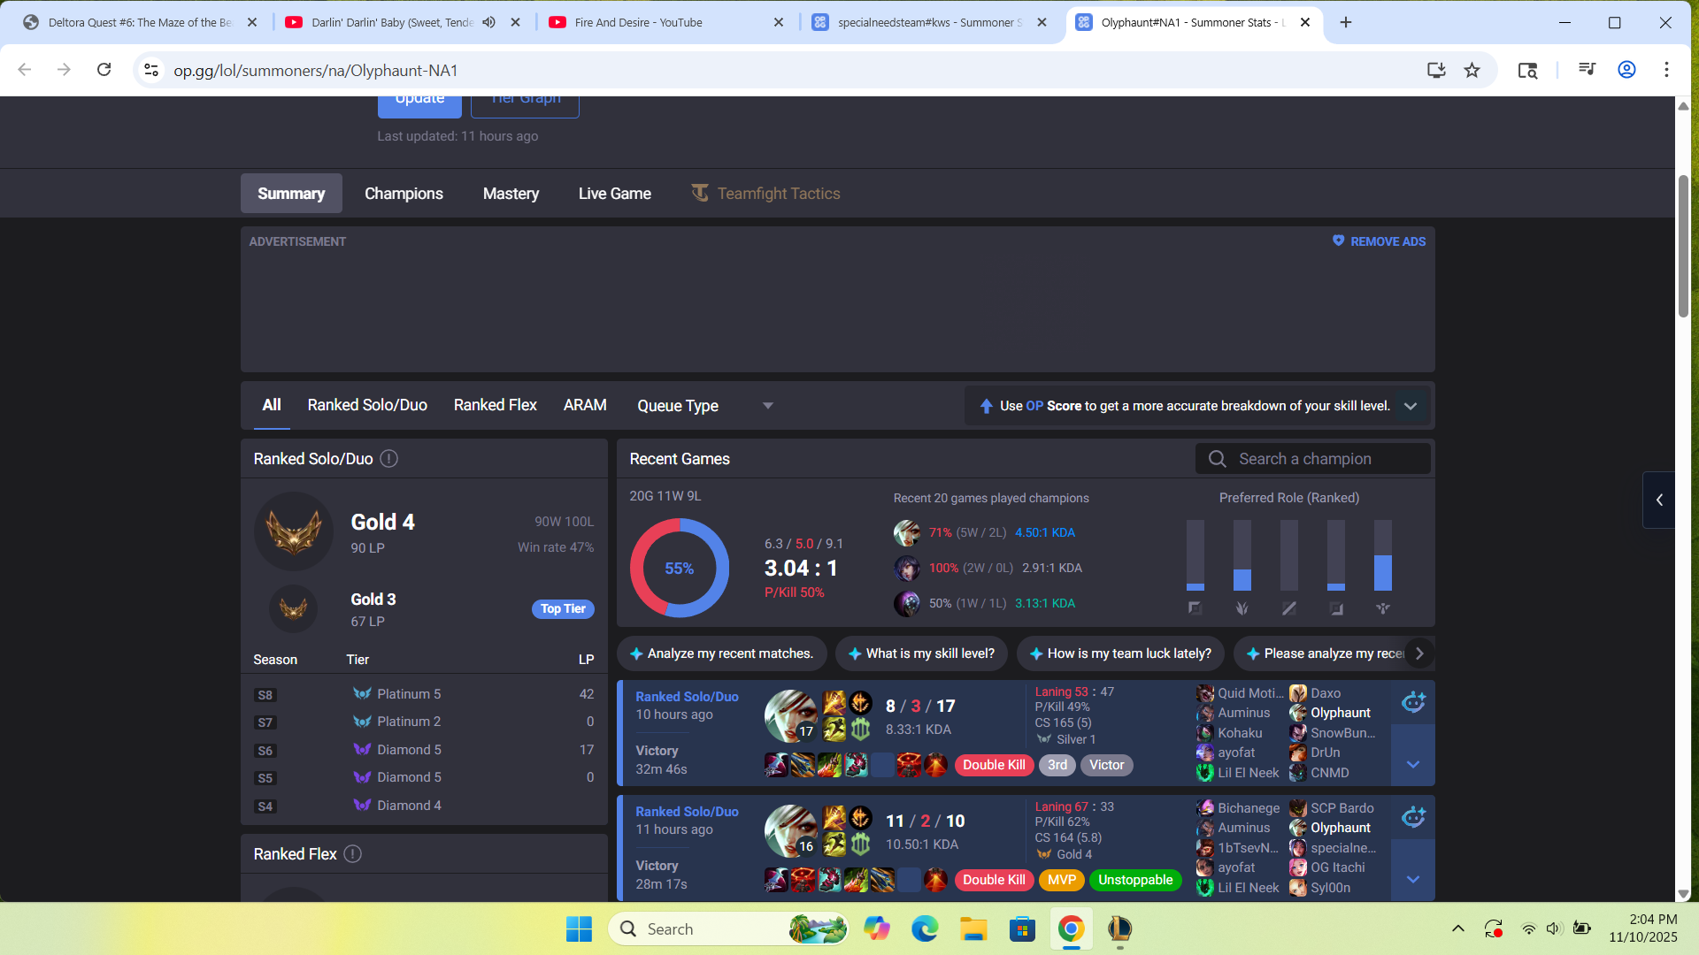The width and height of the screenshot is (1699, 955).
Task: Click 'What is my skill level?' button
Action: tap(921, 653)
